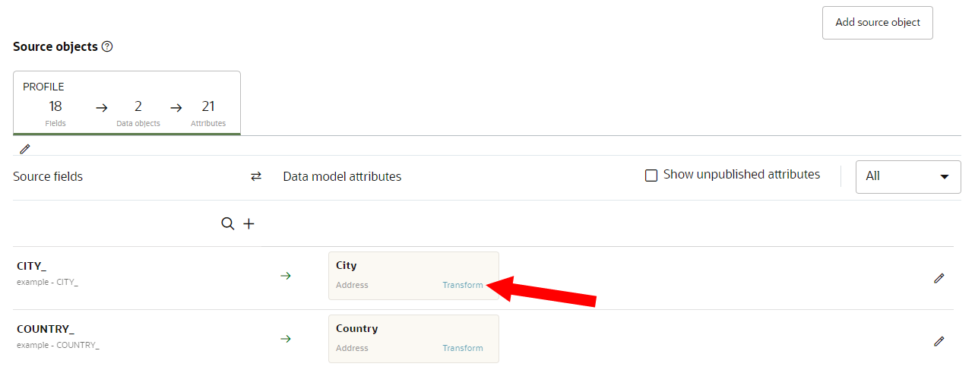Click Transform link on City attribute
The height and width of the screenshot is (370, 975).
462,285
